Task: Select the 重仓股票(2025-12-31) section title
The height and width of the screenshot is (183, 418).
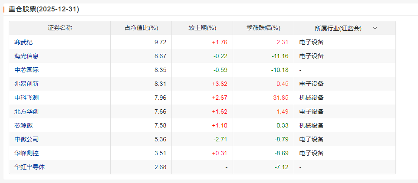Action: 44,9
